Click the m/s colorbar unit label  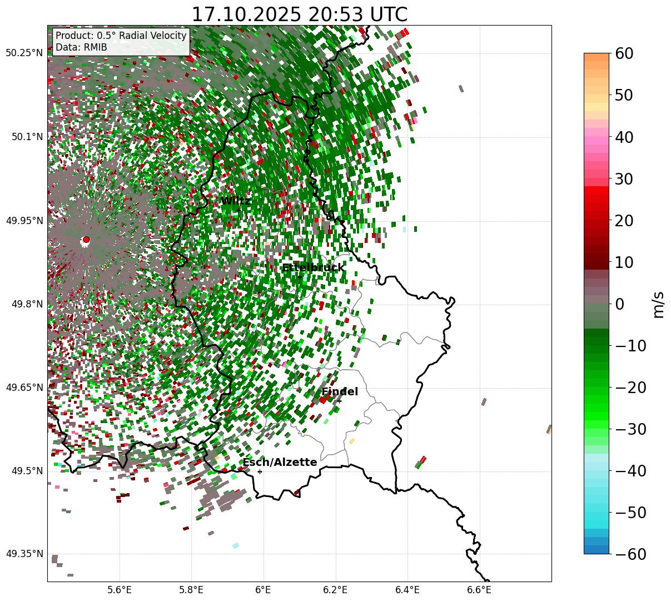tap(659, 304)
